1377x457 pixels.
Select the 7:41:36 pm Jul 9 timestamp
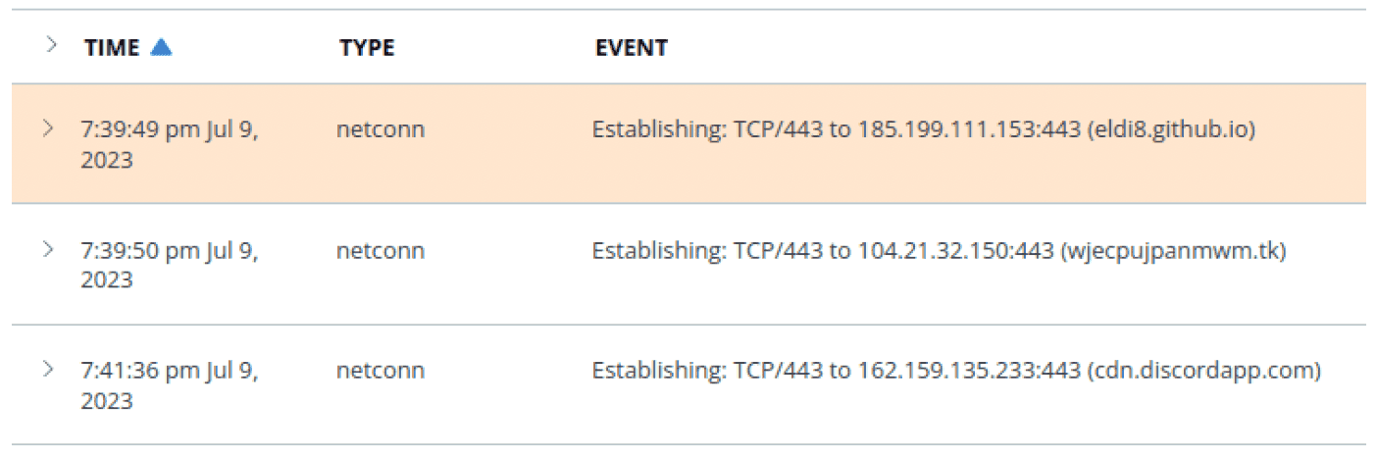[x=170, y=385]
